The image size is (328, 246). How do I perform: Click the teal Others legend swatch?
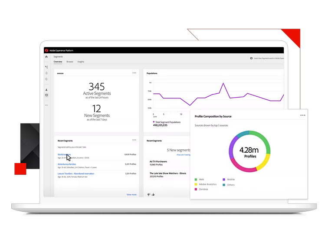coord(224,185)
